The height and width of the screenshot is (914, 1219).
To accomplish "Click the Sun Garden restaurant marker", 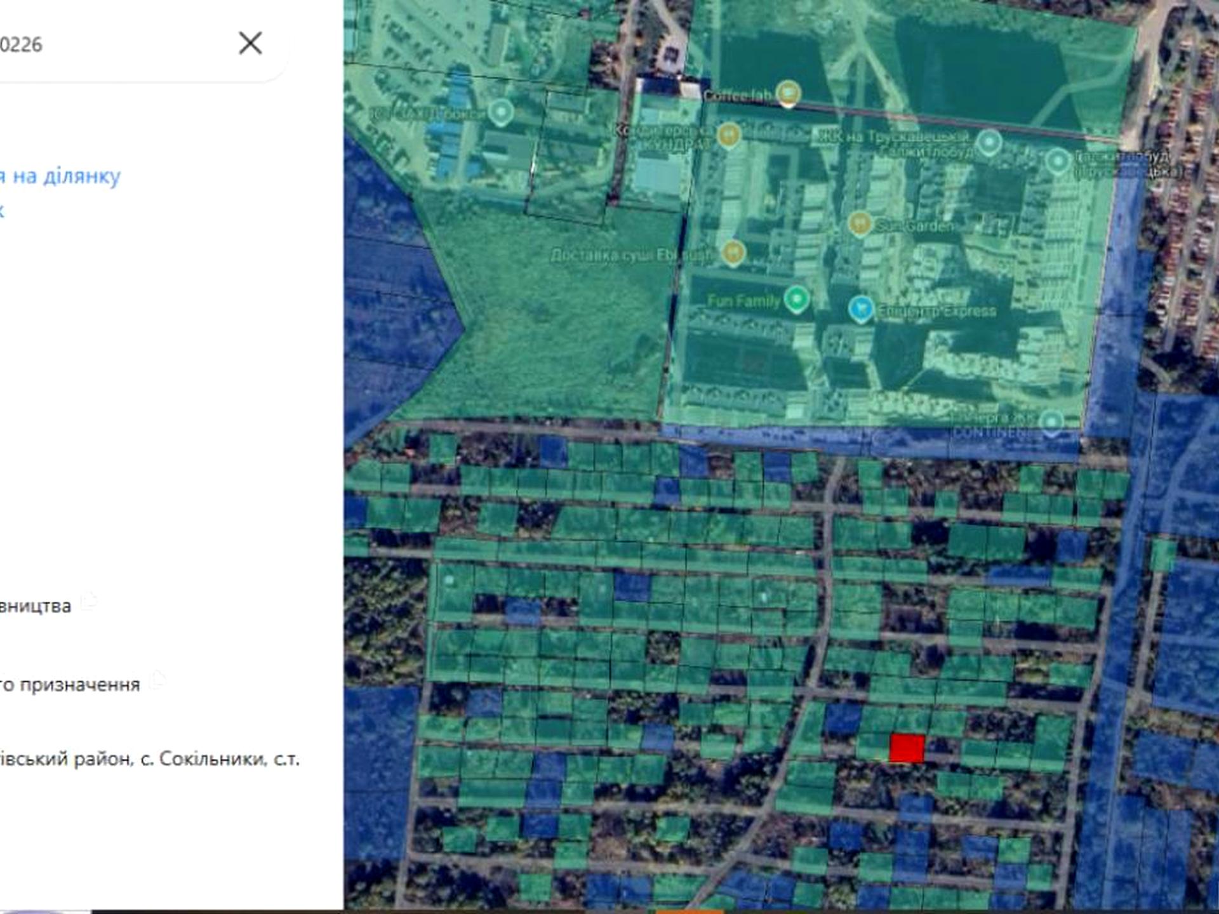I will point(860,223).
